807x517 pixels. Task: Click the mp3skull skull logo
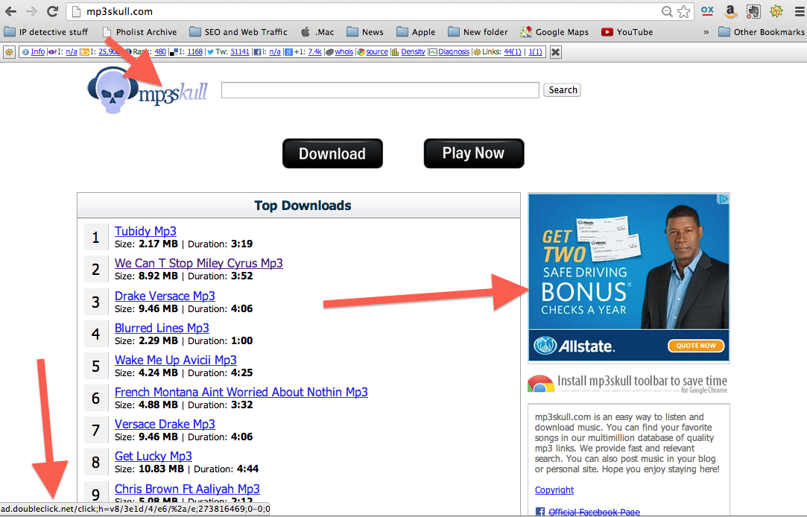(x=112, y=92)
